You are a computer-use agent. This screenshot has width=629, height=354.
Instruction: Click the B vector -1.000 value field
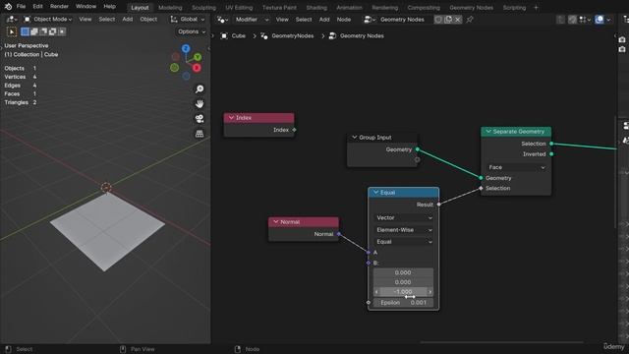[403, 292]
